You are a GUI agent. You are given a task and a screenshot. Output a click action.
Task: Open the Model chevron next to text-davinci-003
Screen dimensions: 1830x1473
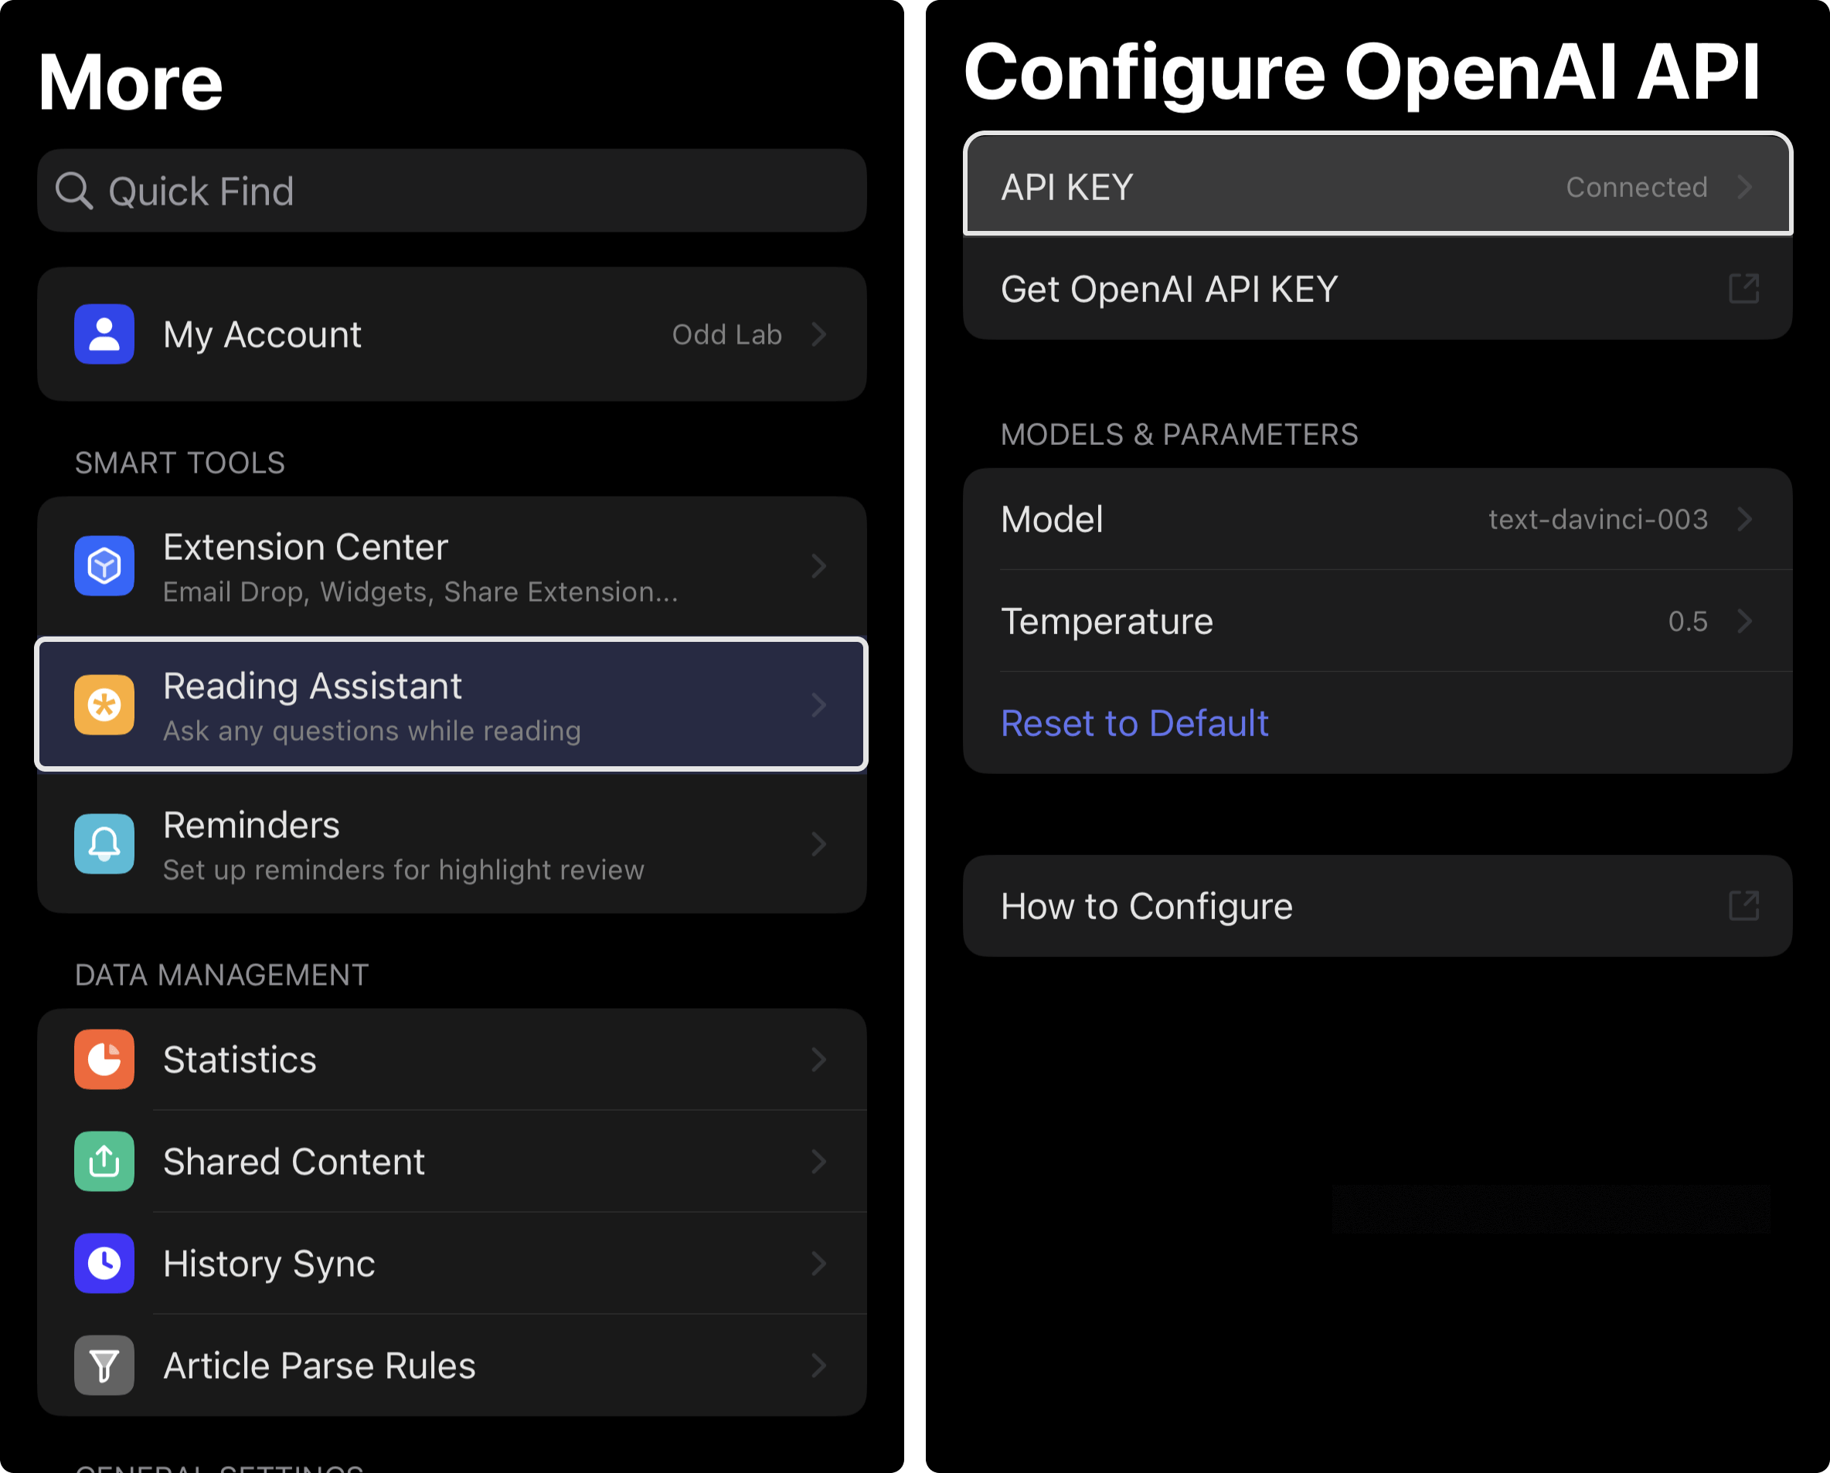click(1744, 519)
